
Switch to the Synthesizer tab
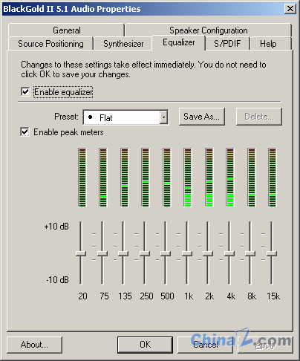coord(123,44)
